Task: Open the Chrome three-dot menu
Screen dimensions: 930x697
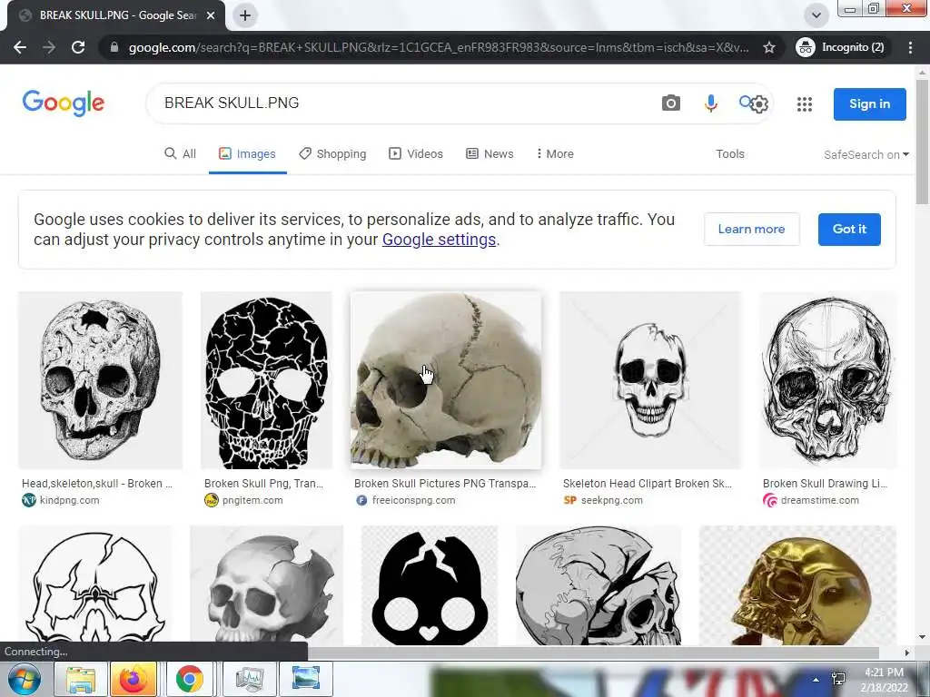Action: [x=910, y=47]
